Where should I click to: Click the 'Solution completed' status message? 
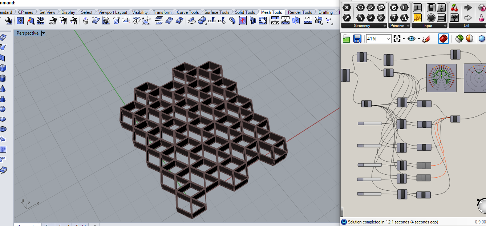click(x=393, y=222)
